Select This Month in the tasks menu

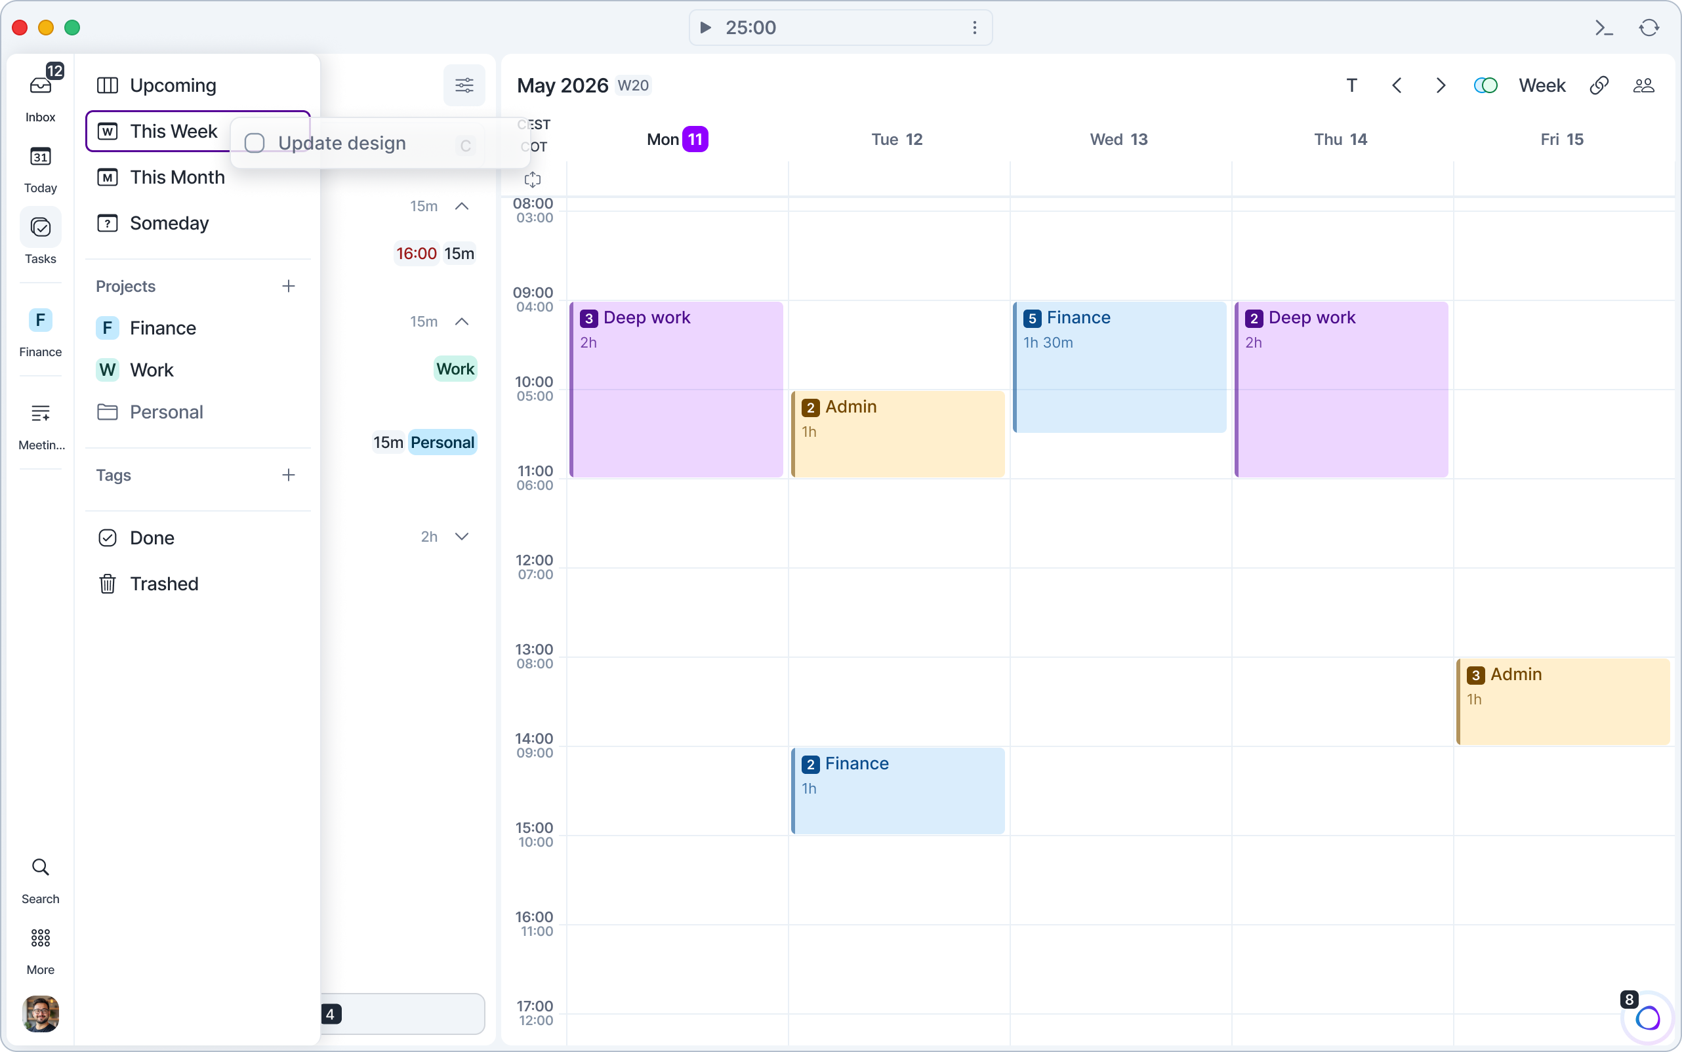tap(198, 178)
